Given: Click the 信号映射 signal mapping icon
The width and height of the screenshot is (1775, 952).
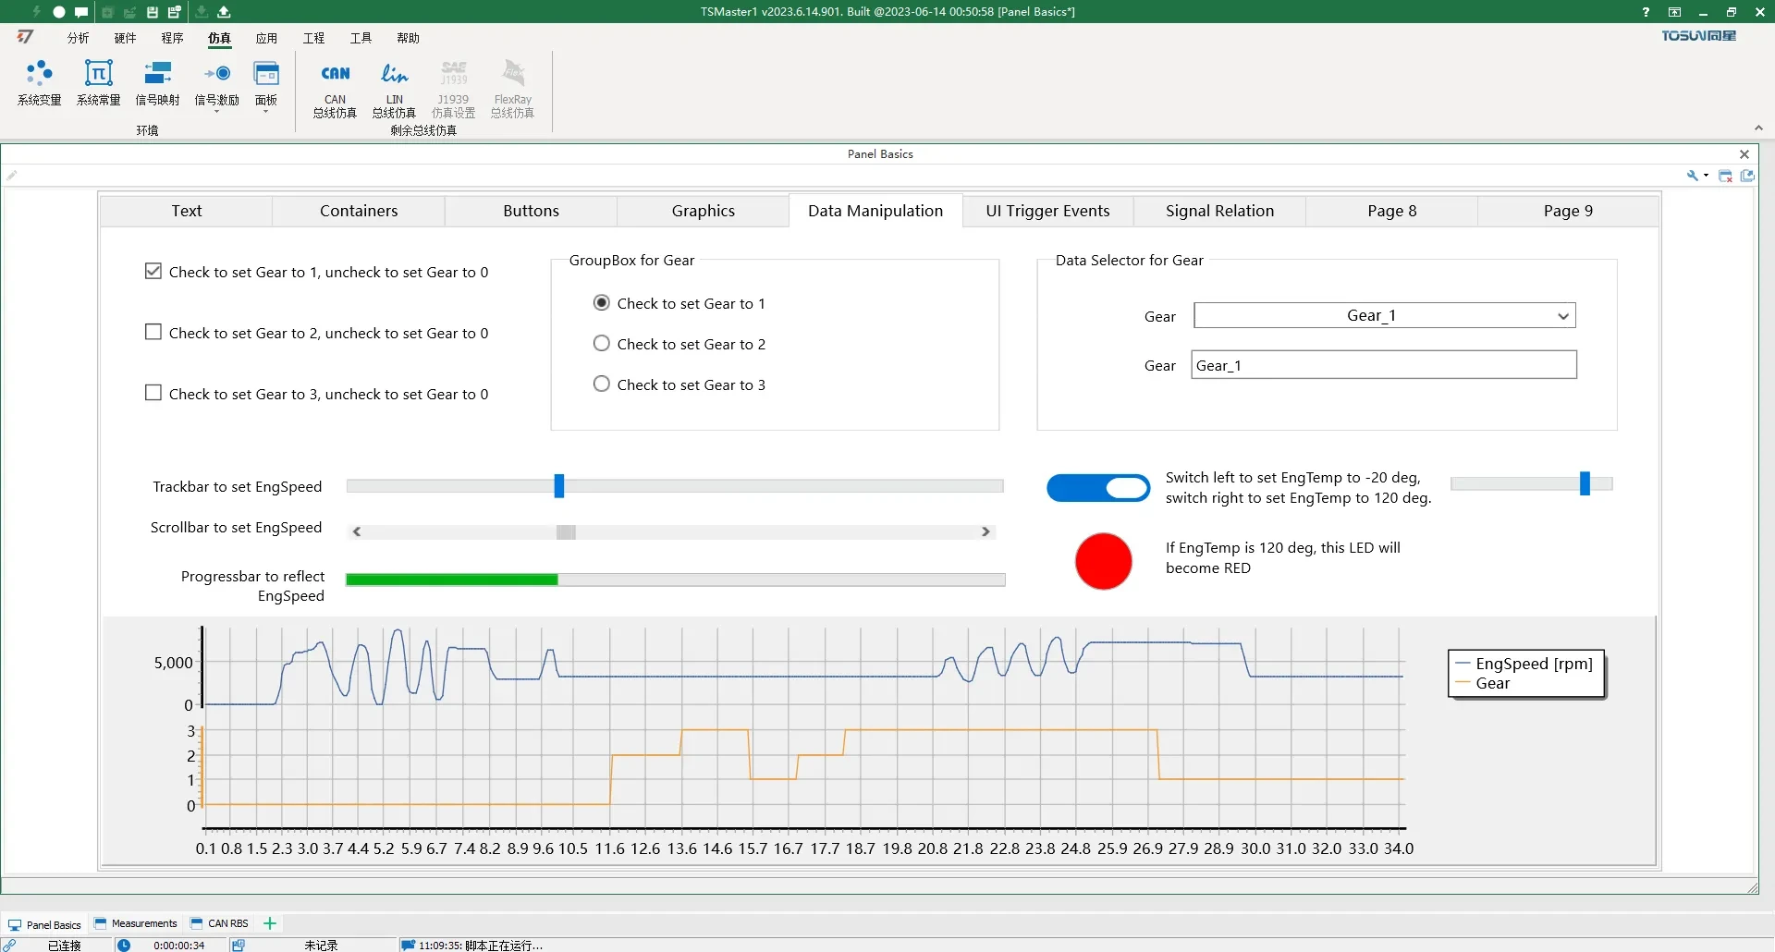Looking at the screenshot, I should [x=157, y=83].
